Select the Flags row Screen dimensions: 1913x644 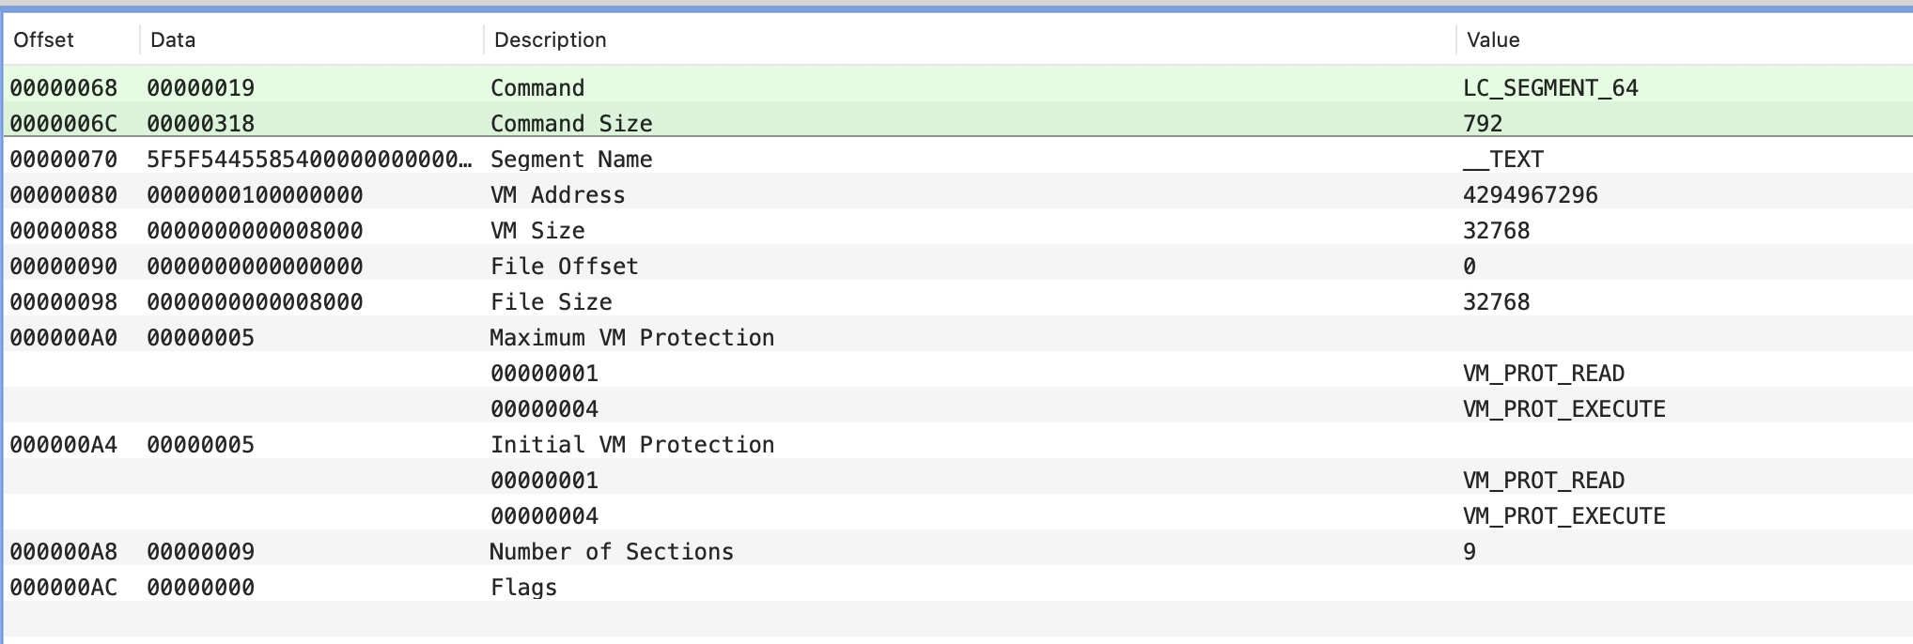pyautogui.click(x=958, y=588)
